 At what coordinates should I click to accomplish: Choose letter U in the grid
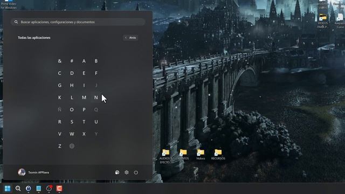coord(96,122)
